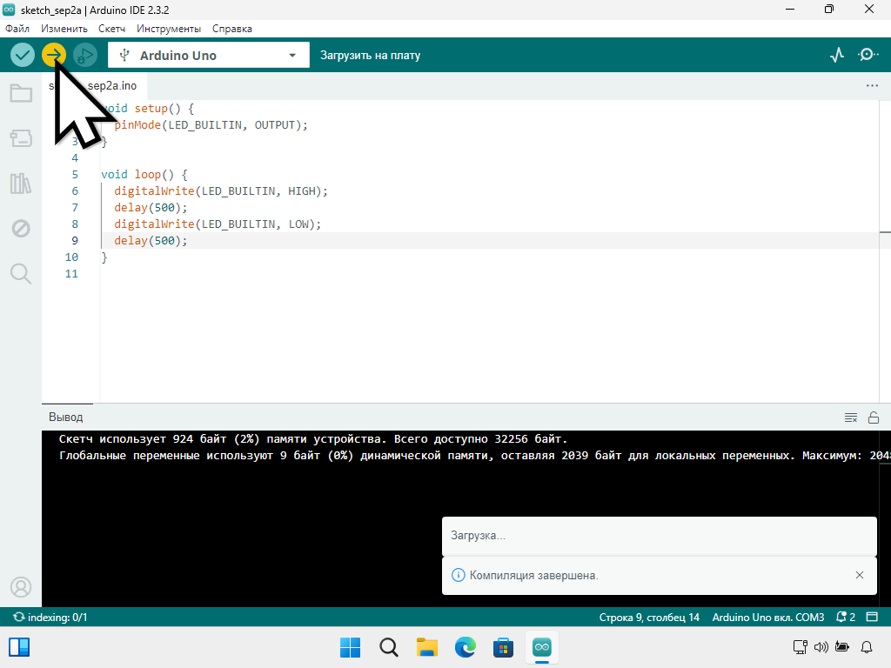Open the Debug sidebar panel
Image resolution: width=891 pixels, height=668 pixels.
(x=21, y=229)
